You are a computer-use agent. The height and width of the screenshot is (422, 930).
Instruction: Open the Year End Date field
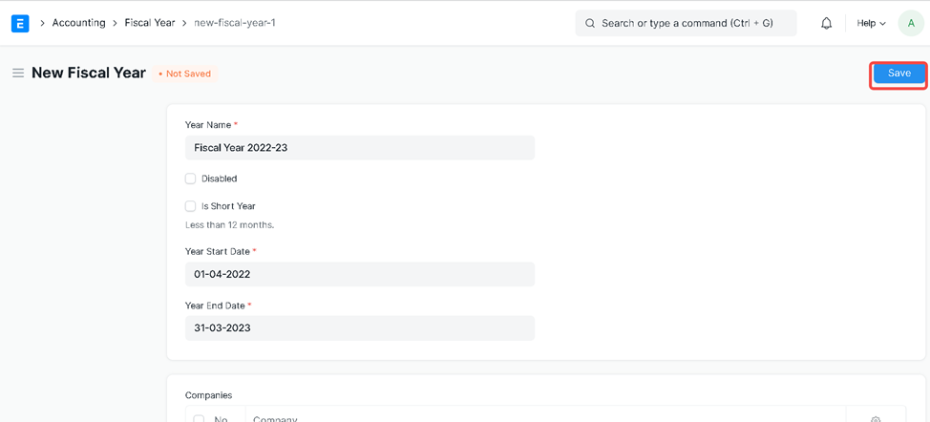point(359,327)
